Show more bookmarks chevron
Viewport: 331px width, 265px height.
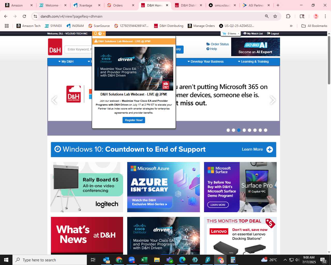pyautogui.click(x=291, y=26)
